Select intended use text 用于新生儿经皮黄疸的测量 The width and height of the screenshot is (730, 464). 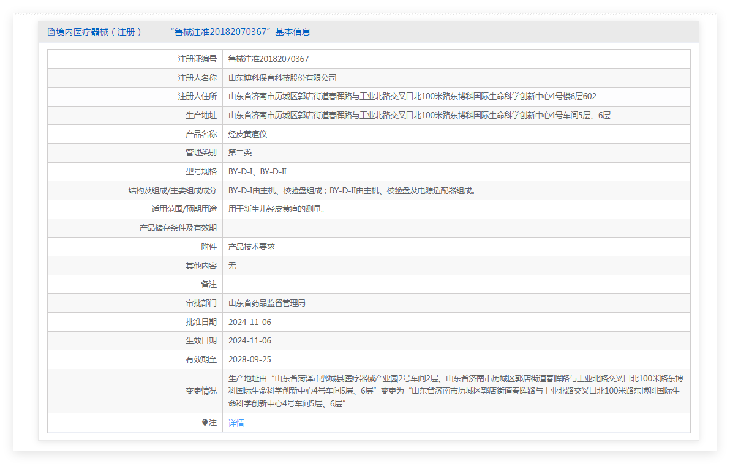coord(276,209)
